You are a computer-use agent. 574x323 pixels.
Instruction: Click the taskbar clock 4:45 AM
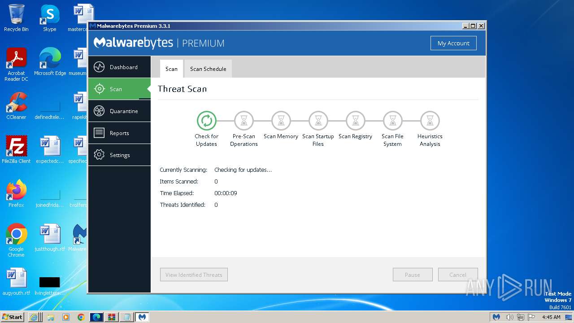pos(551,317)
